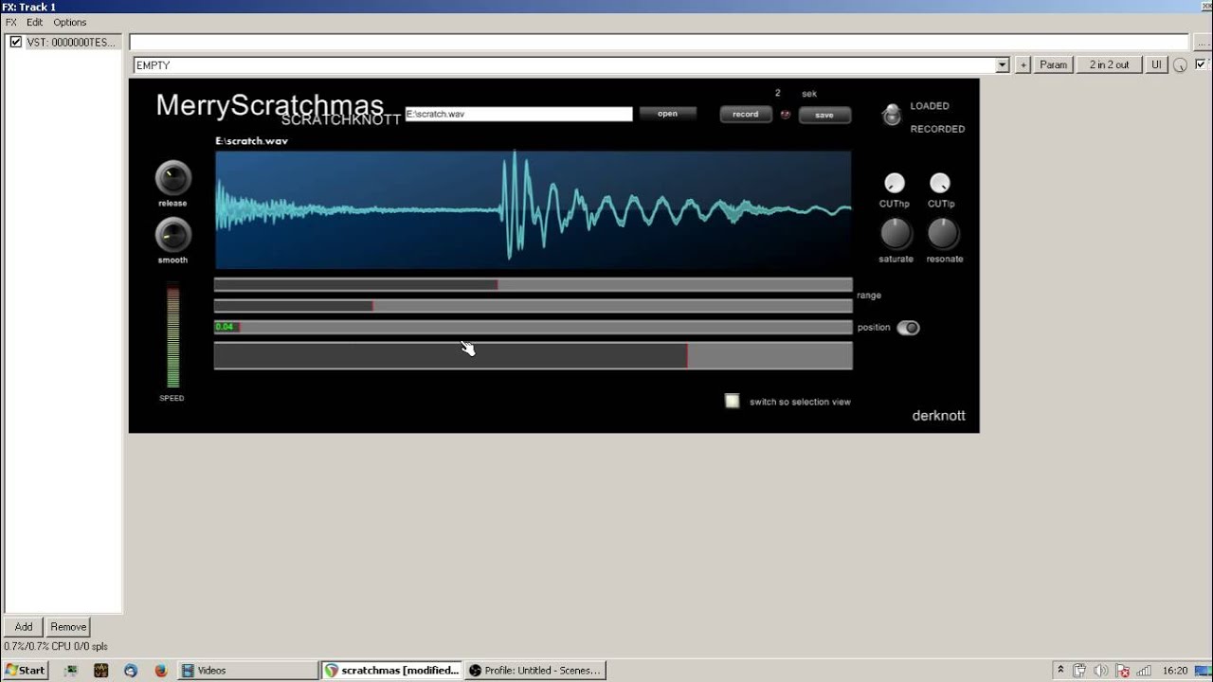
Task: Click the open file button
Action: (667, 114)
